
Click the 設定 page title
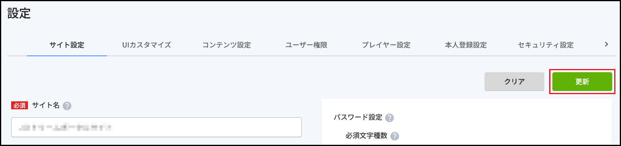[x=19, y=14]
